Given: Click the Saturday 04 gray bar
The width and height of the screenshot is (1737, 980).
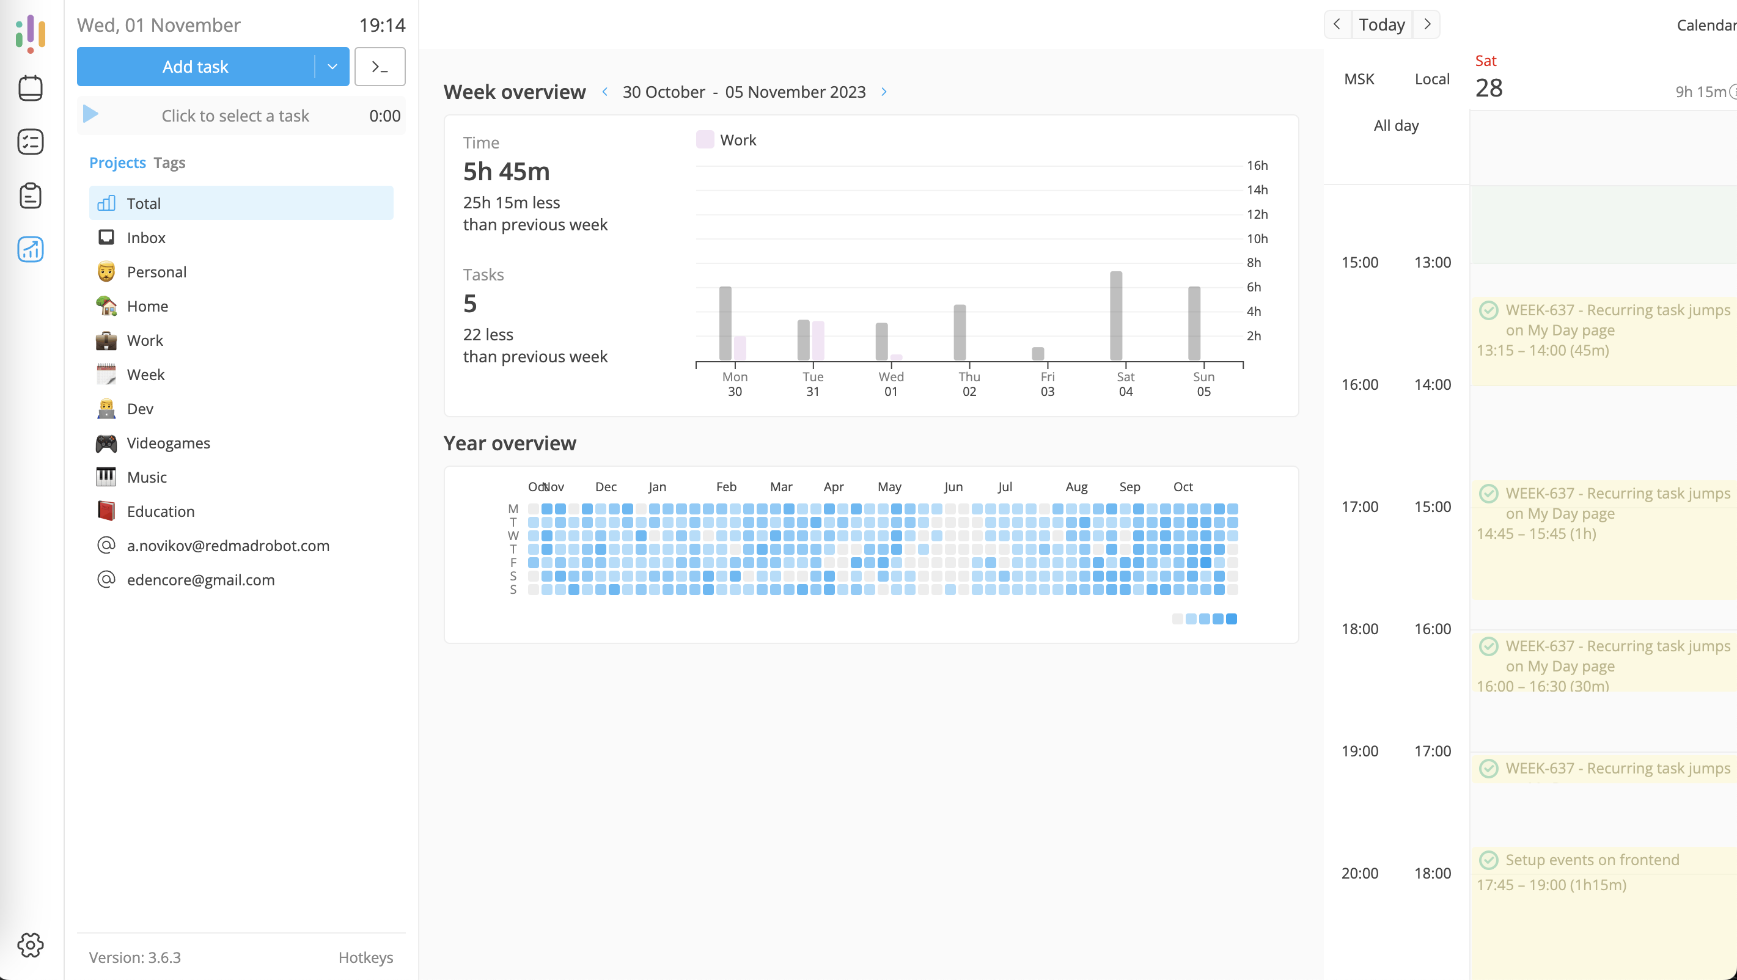Looking at the screenshot, I should coord(1116,315).
